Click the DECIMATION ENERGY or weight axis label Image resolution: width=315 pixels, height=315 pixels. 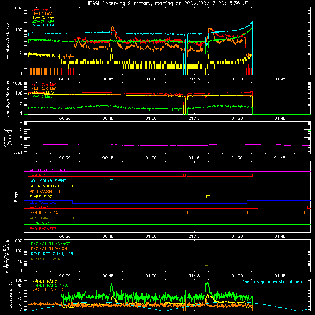(x=6, y=256)
